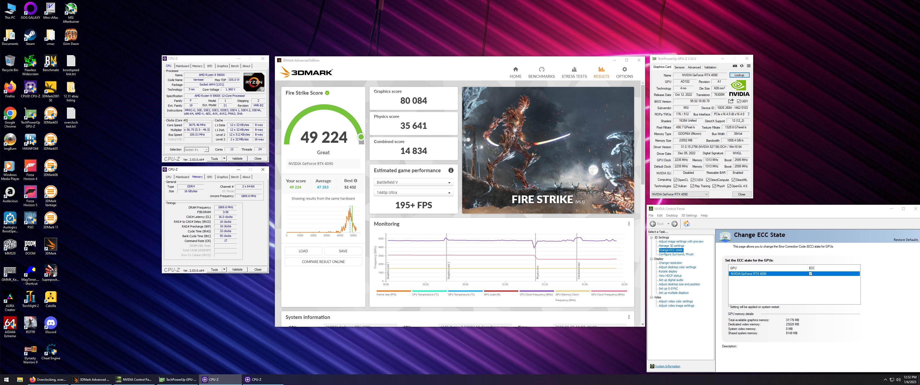Click the GPU-Z screenshot camera icon
Image resolution: width=920 pixels, height=385 pixels.
[735, 66]
